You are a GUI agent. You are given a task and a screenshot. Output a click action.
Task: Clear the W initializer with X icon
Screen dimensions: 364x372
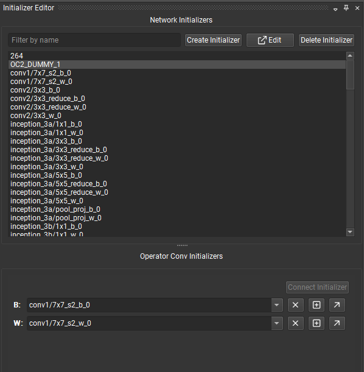click(x=295, y=323)
